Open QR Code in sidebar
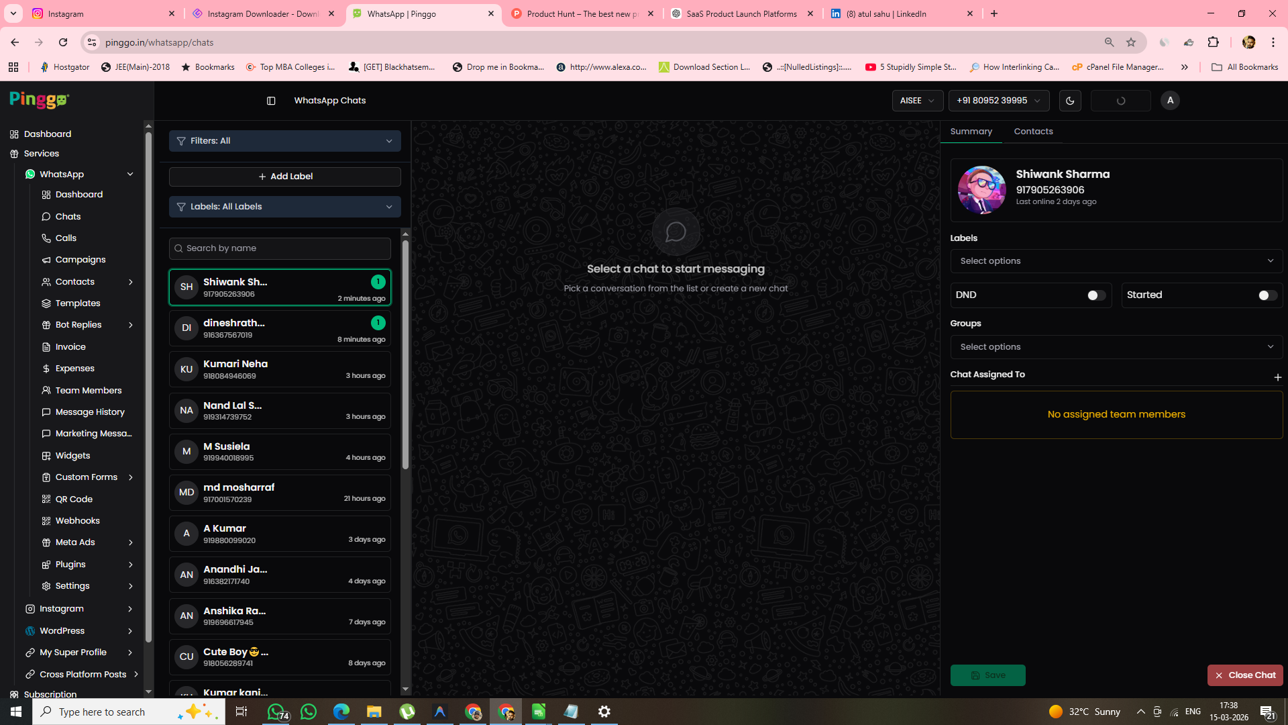The height and width of the screenshot is (725, 1288). click(x=74, y=499)
